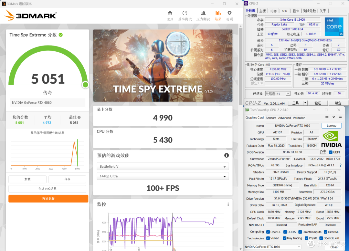Viewport: 349px width, 251px height.
Task: Click the Time Spy Extreme banner image
Action: [x=163, y=66]
